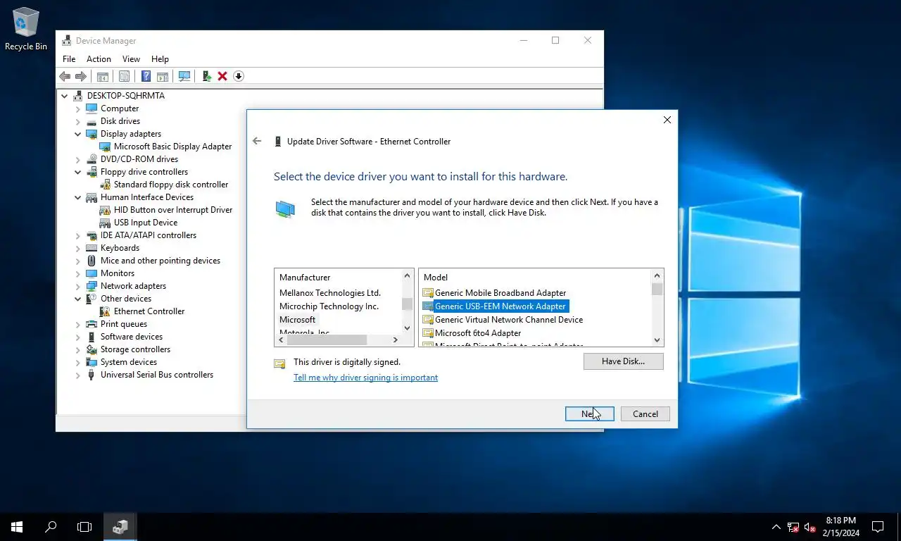Open the File menu in Device Manager
901x541 pixels.
(x=69, y=59)
